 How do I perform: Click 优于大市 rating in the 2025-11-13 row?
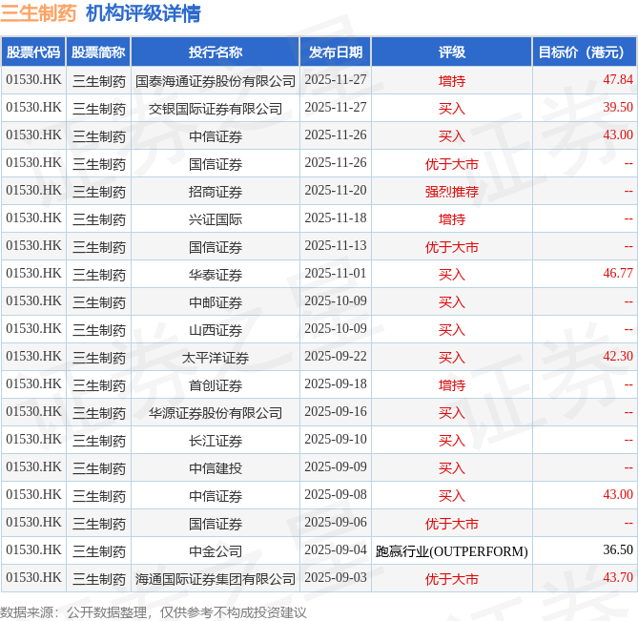click(452, 247)
